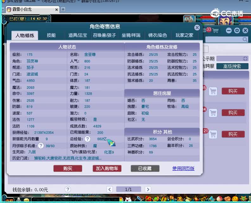
Task: Click the 成就点数 value 4829
Action: tap(97, 126)
